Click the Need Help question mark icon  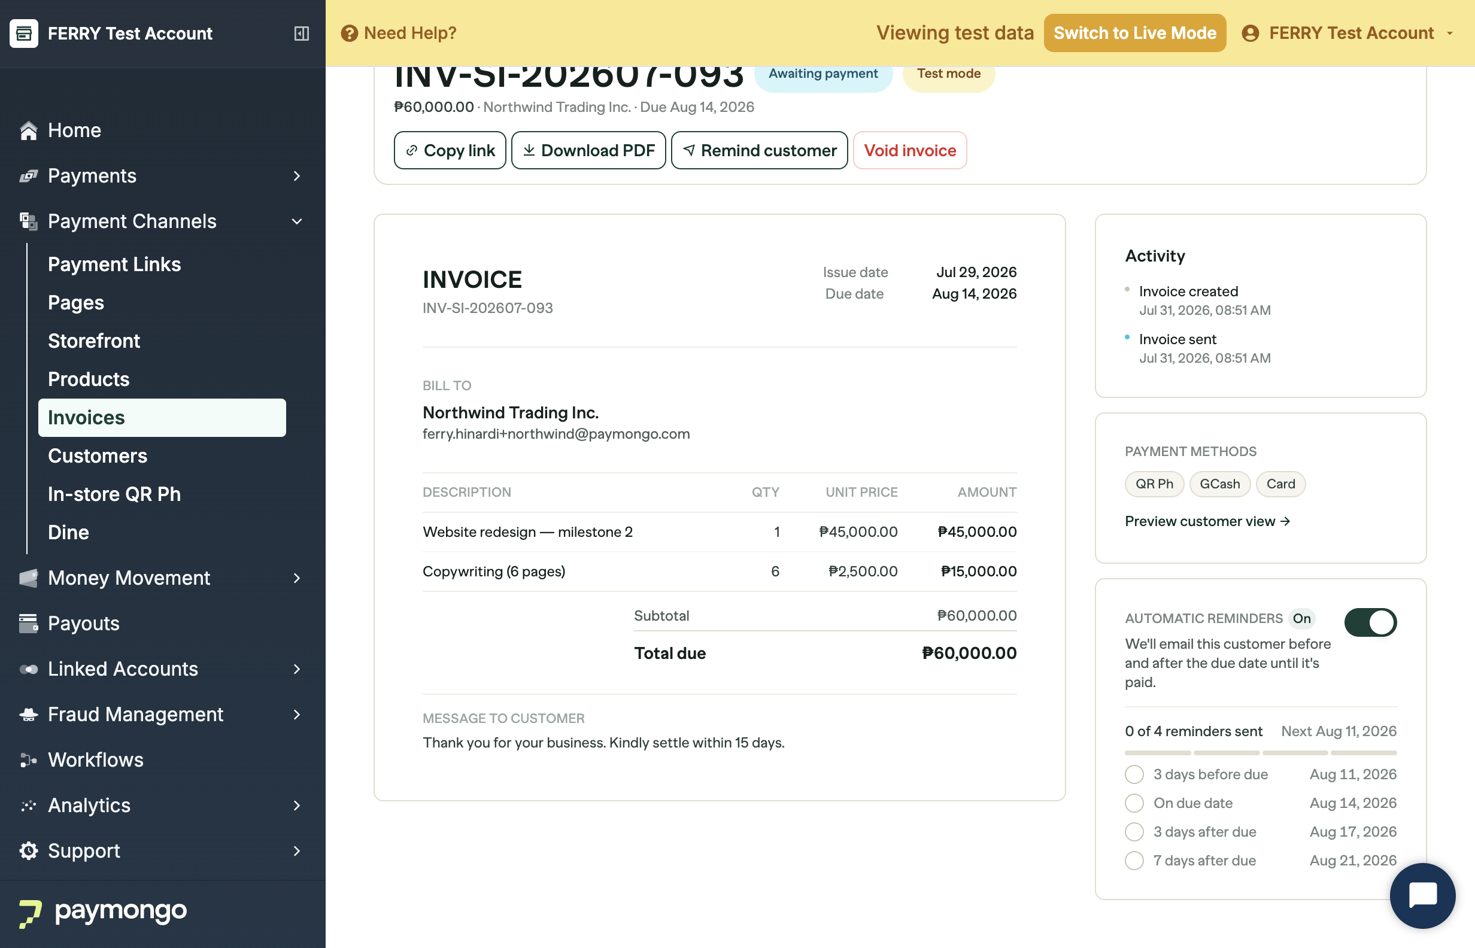click(349, 34)
